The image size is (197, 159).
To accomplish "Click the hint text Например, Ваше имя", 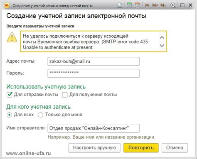I will click(101, 137).
